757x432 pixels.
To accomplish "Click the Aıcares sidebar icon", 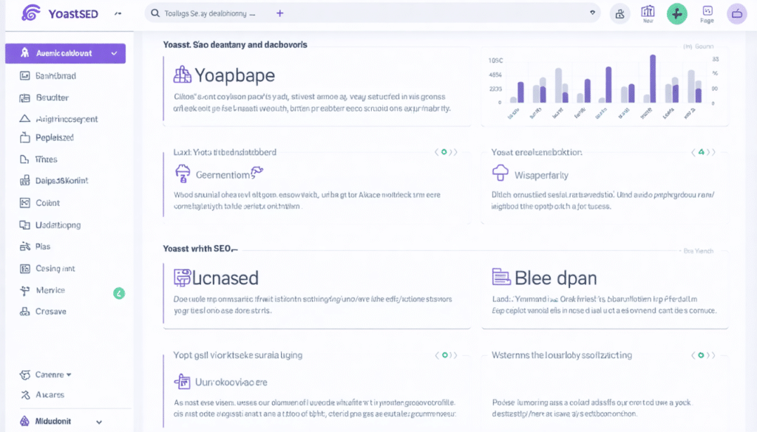I will 25,395.
